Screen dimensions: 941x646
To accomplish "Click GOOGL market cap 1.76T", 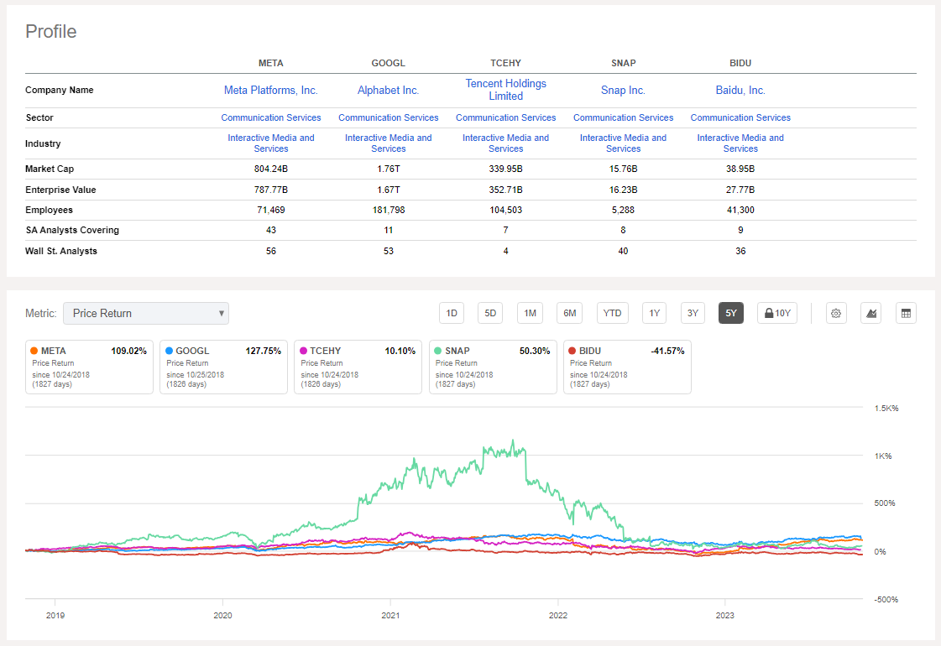I will pyautogui.click(x=389, y=169).
